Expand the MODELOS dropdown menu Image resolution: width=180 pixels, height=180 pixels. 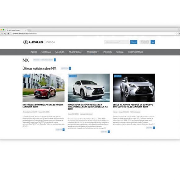(93, 52)
